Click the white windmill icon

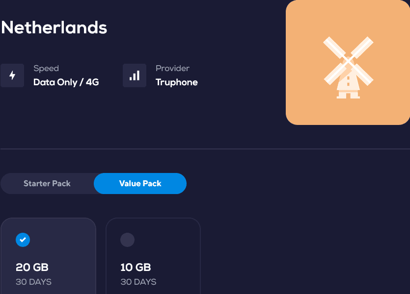click(348, 68)
